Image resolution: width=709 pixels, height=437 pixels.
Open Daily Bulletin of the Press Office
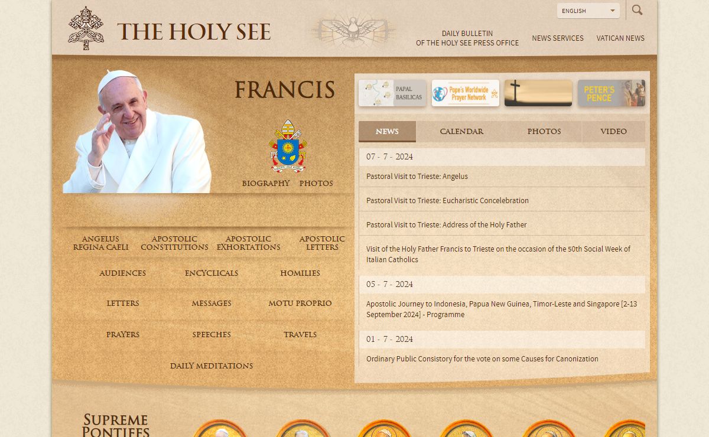[467, 38]
